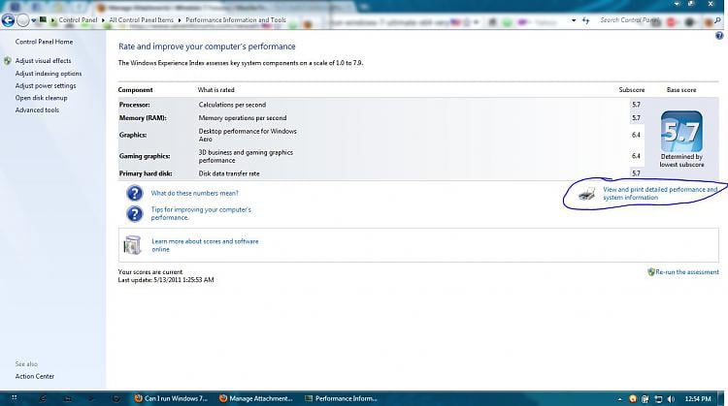Viewport: 728px width, 406px height.
Task: Open help with the blue question icon
Action: pyautogui.click(x=719, y=36)
